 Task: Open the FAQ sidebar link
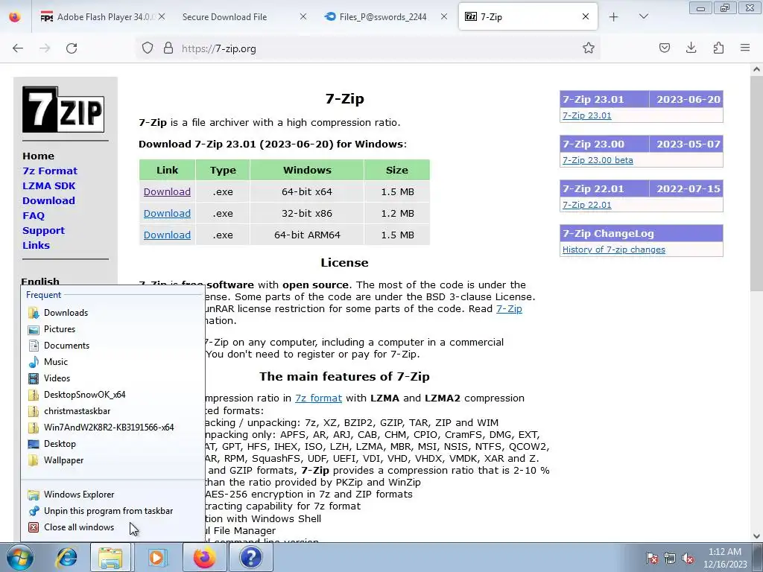pos(33,215)
